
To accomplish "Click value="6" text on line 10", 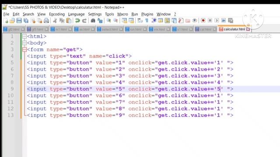I will pyautogui.click(x=110, y=96).
